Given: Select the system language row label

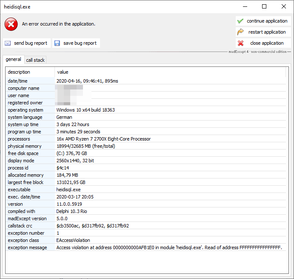Looking at the screenshot, I should click(x=25, y=117).
